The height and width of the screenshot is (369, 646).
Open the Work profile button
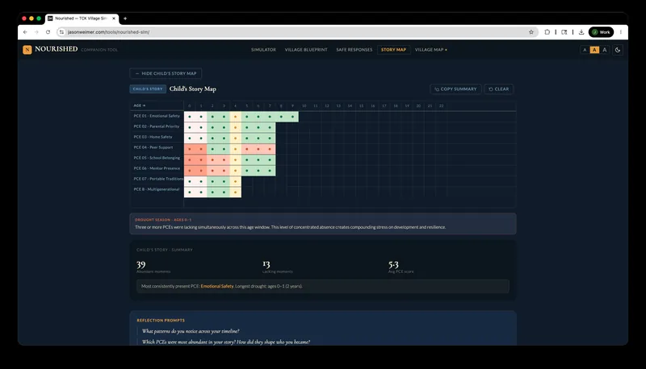601,32
